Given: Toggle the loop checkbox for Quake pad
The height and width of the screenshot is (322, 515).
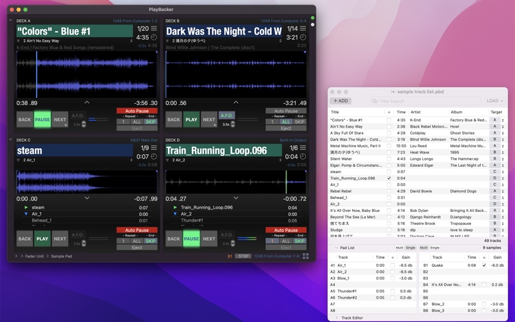Looking at the screenshot, I should [484, 265].
